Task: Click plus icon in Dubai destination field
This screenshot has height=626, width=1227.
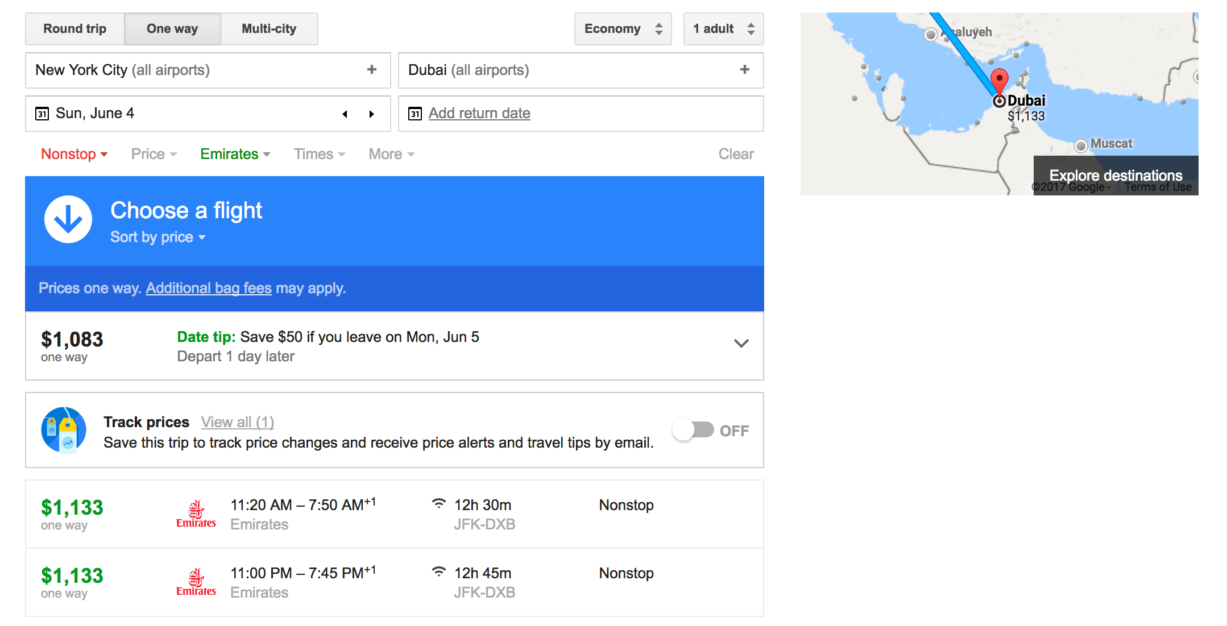Action: click(744, 69)
